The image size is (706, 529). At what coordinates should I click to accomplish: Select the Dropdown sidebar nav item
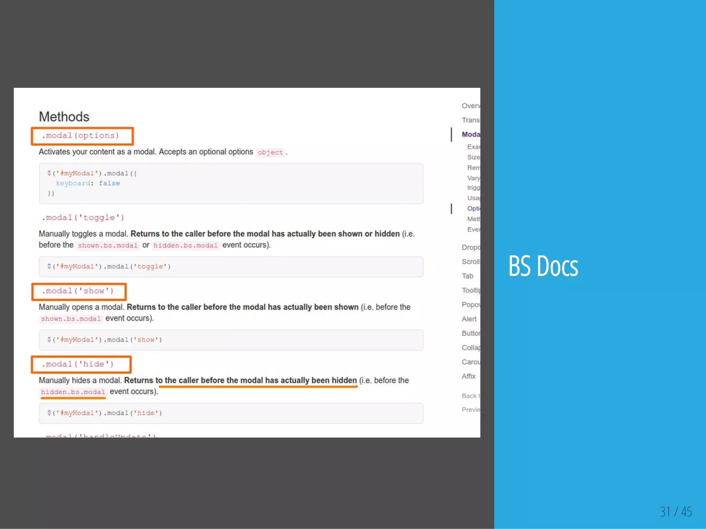[471, 247]
